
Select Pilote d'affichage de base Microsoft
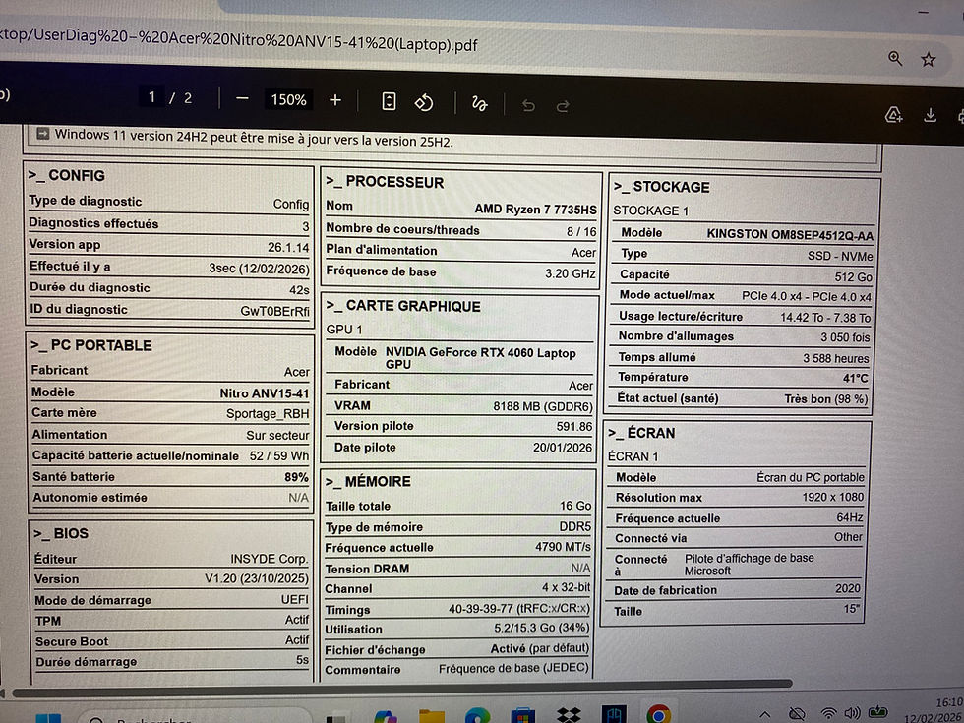click(750, 565)
